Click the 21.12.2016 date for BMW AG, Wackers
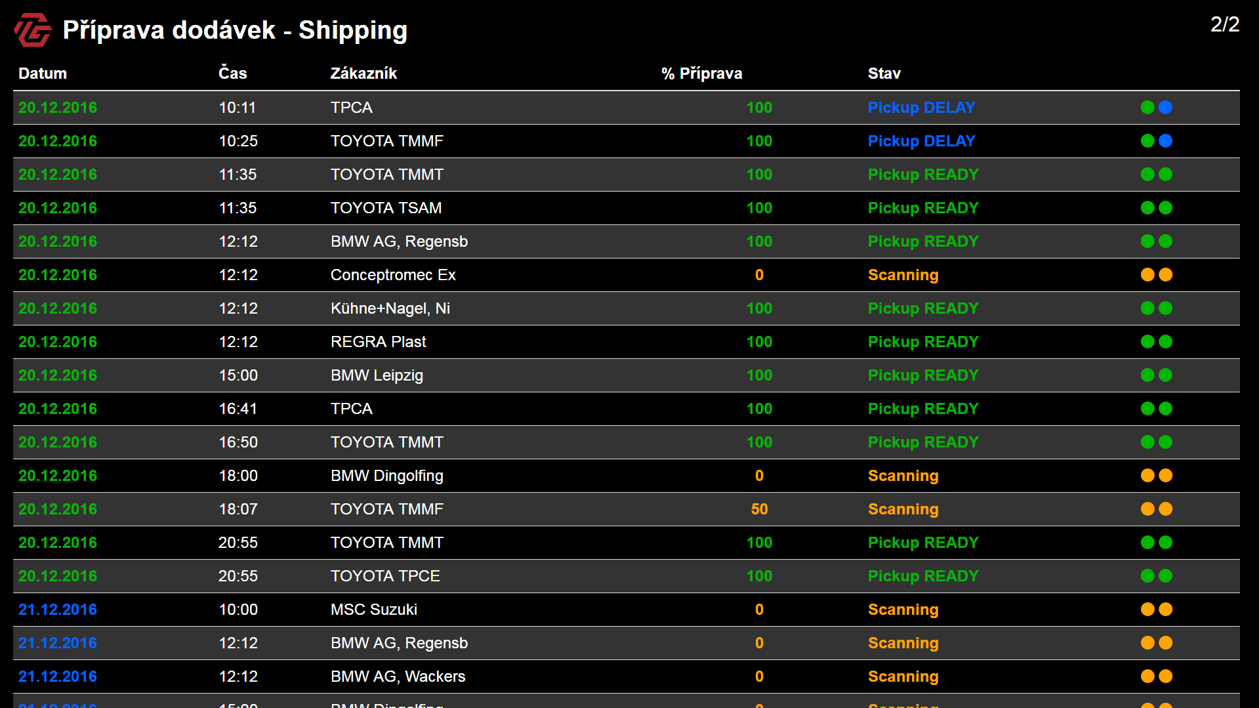This screenshot has height=708, width=1259. click(x=58, y=677)
